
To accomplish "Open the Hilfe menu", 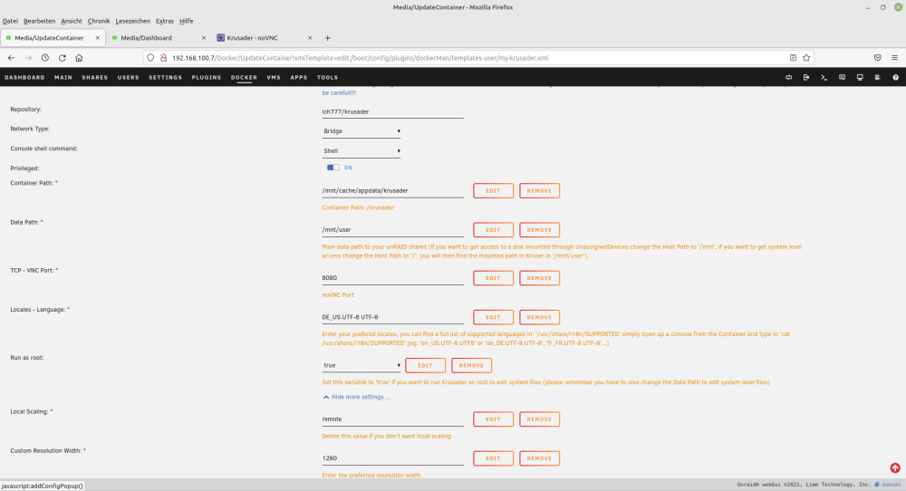I will [x=186, y=21].
